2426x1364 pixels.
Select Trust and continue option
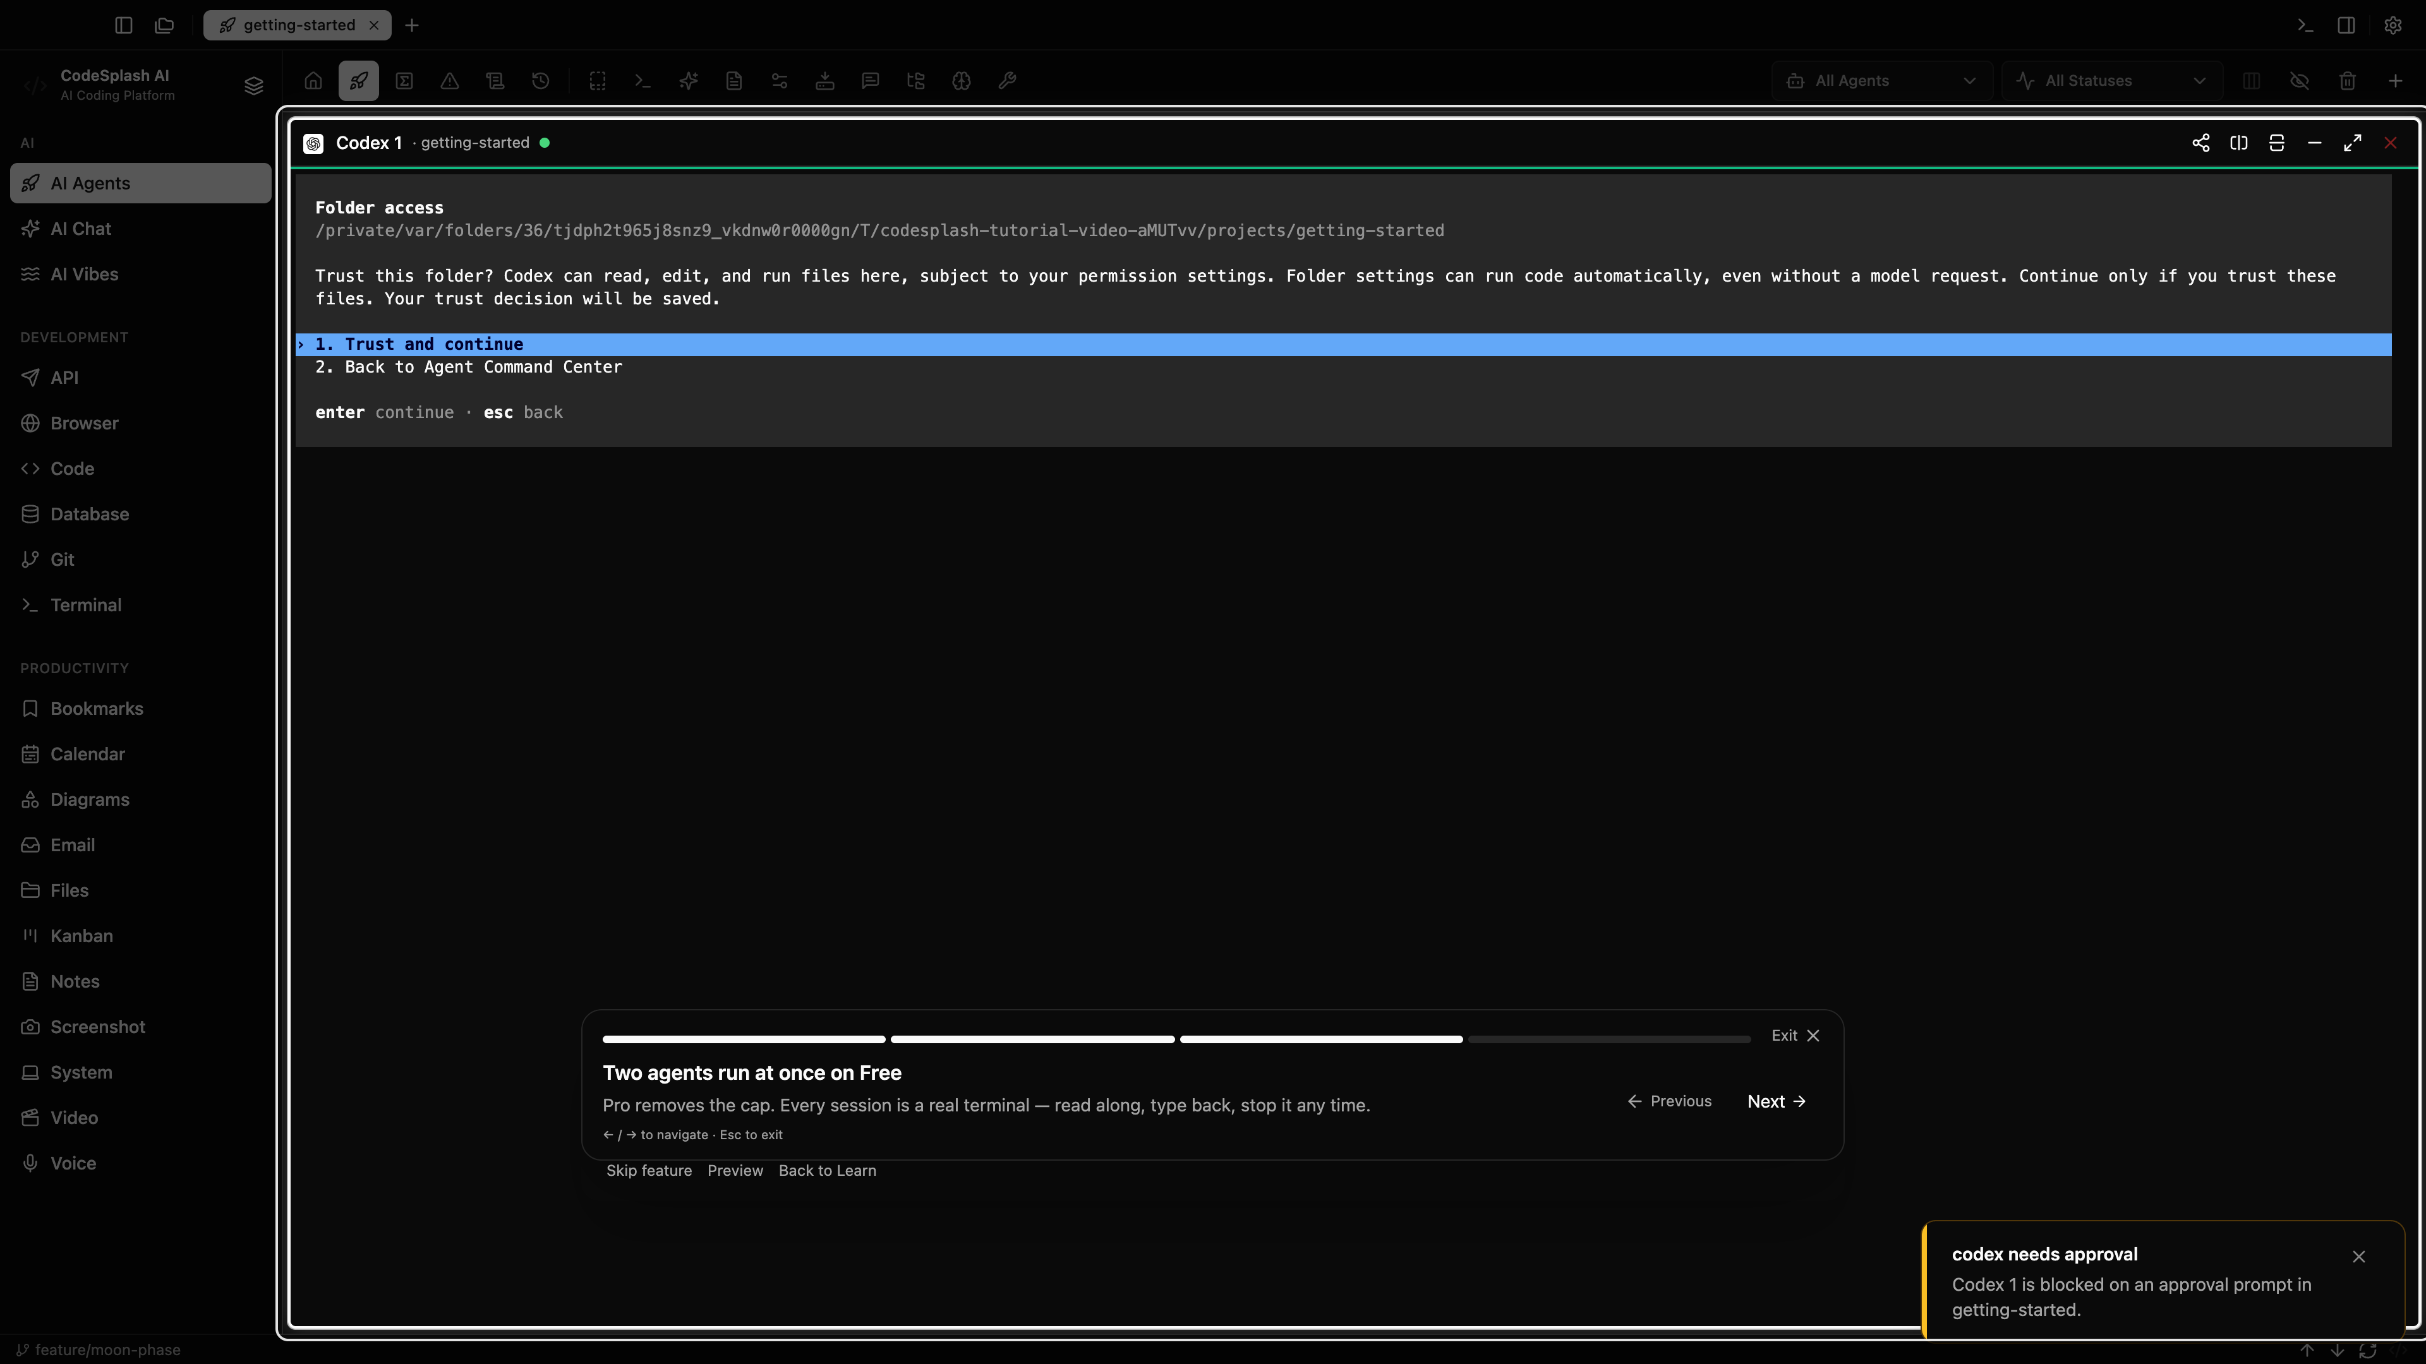(1343, 345)
